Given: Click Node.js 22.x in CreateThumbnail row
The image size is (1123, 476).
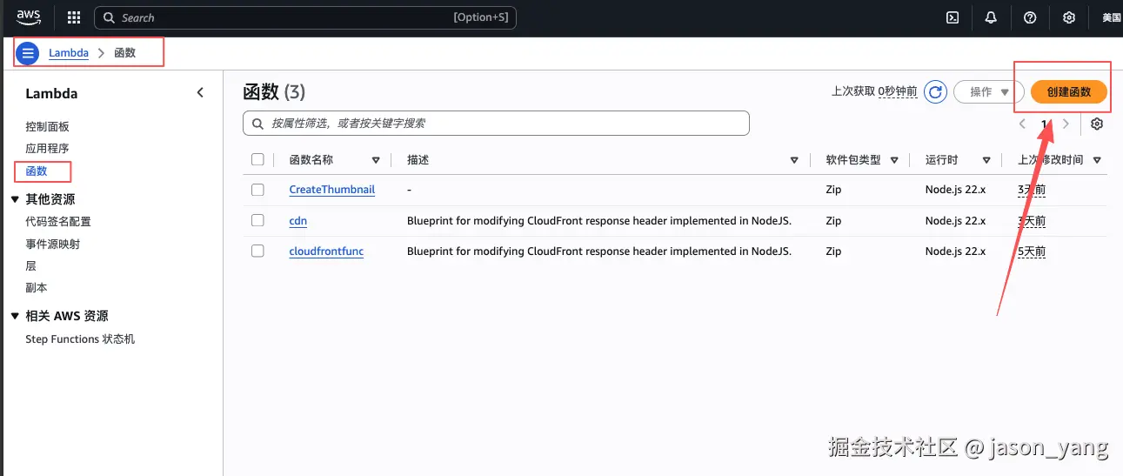Looking at the screenshot, I should (x=955, y=189).
